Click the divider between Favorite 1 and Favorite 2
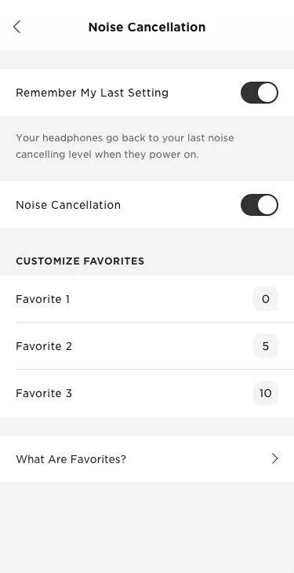Screen dimensions: 294x573 pyautogui.click(x=154, y=323)
